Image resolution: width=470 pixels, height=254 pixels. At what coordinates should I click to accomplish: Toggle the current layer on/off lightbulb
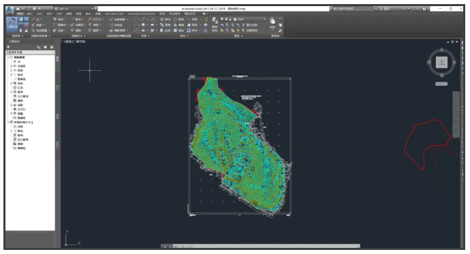[x=222, y=19]
